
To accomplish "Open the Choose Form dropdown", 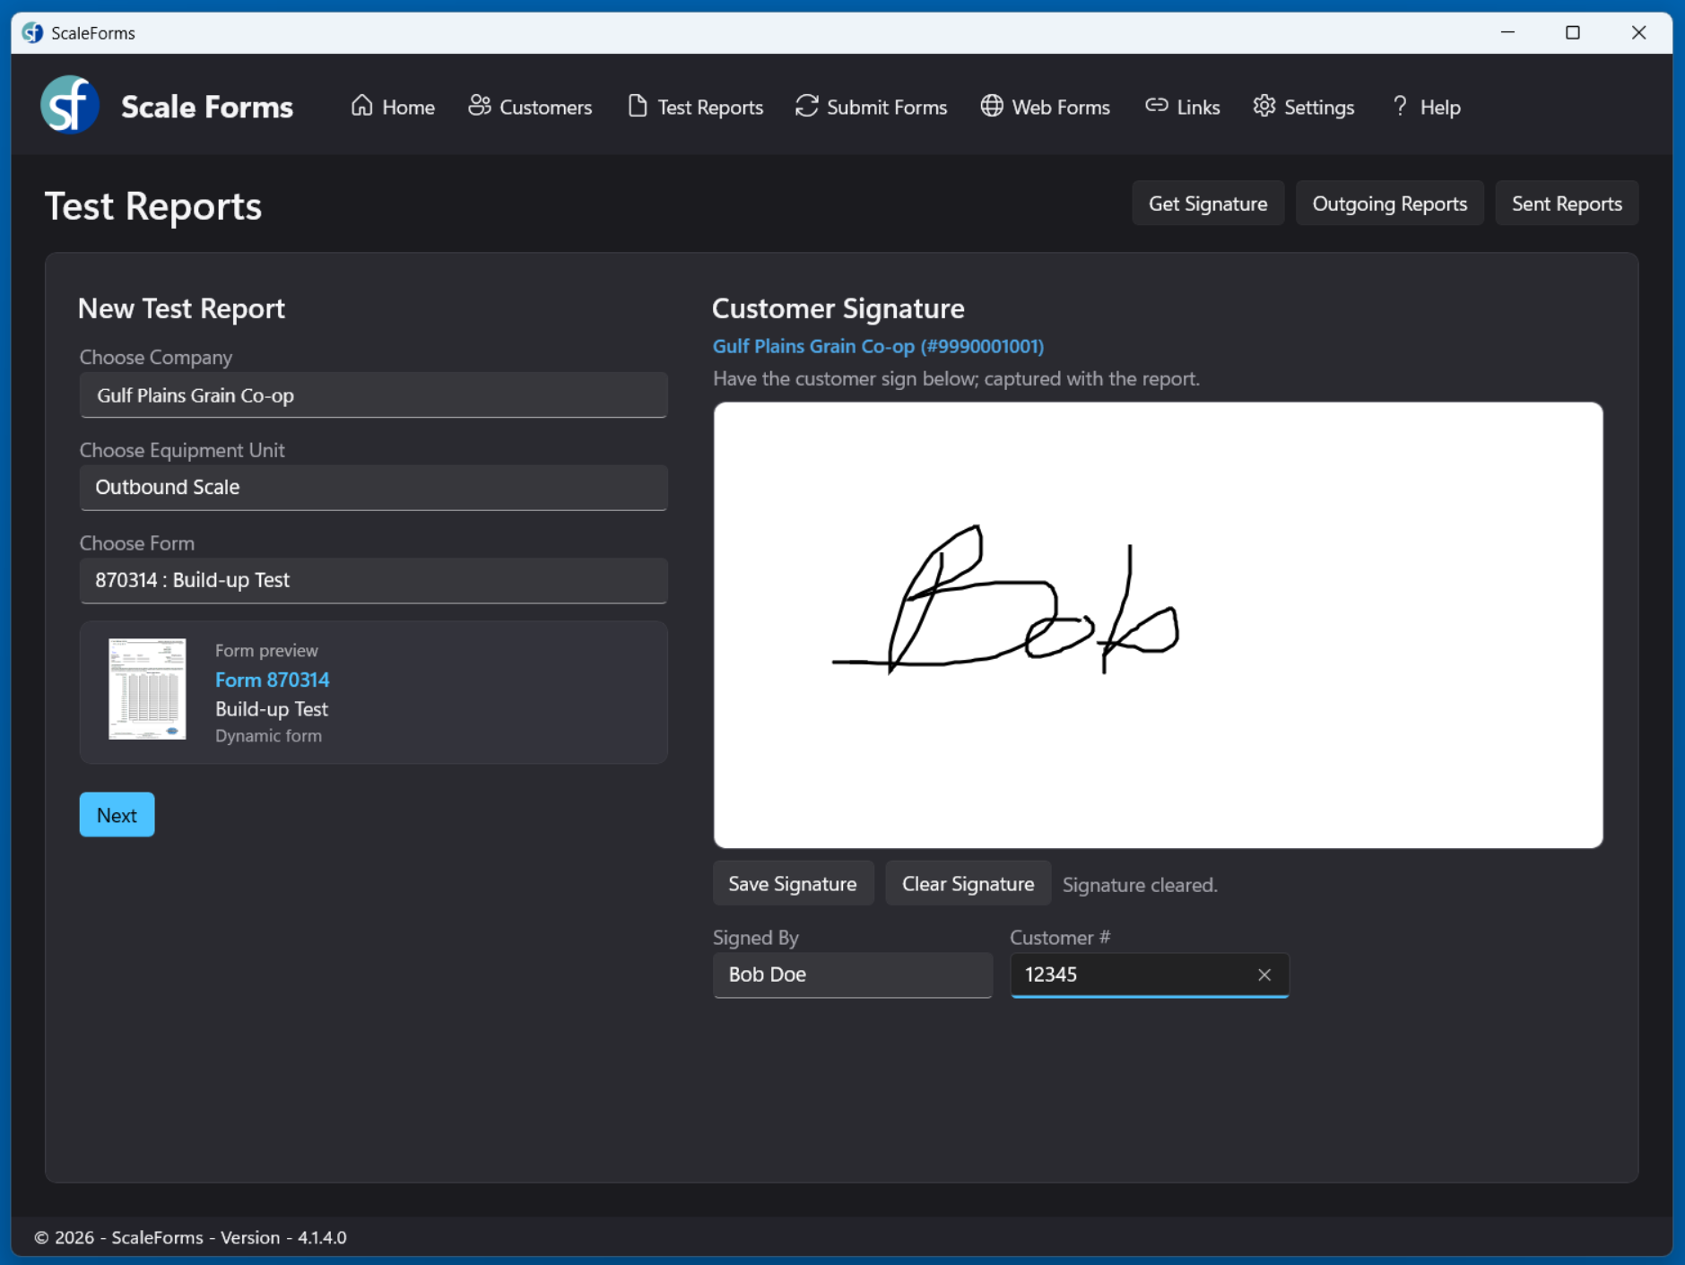I will pyautogui.click(x=373, y=581).
